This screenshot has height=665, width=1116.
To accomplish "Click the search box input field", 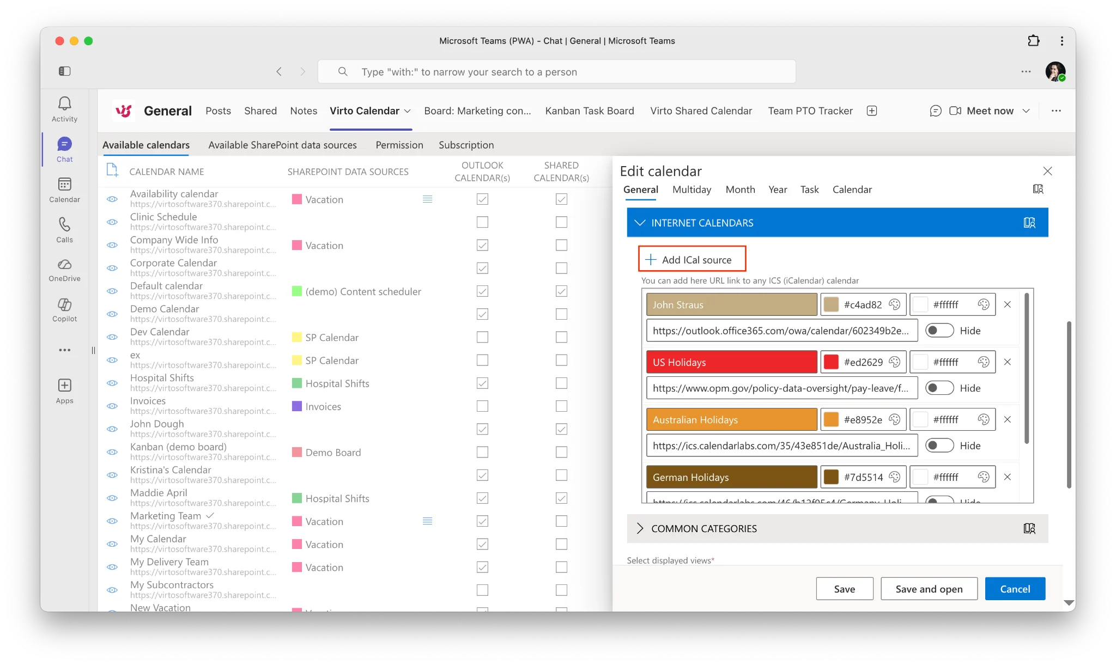I will 557,72.
